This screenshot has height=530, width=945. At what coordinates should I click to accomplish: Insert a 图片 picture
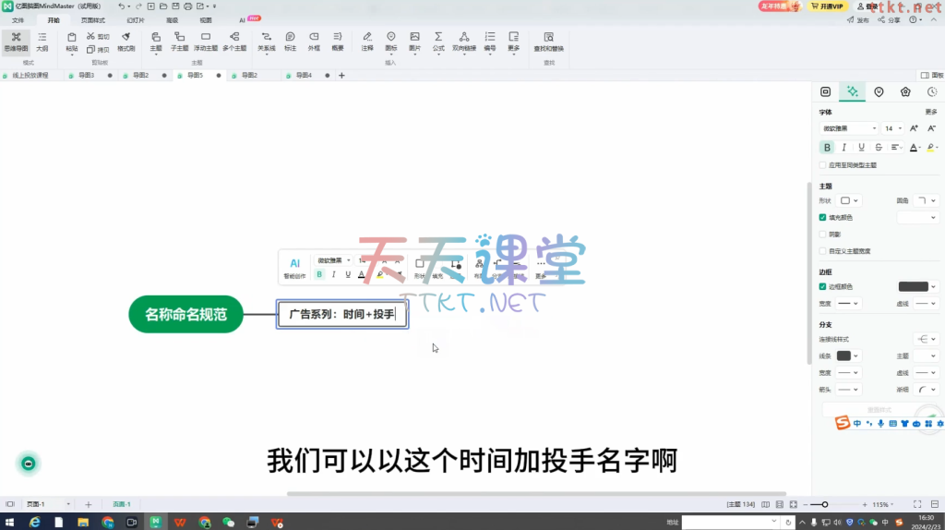(414, 40)
